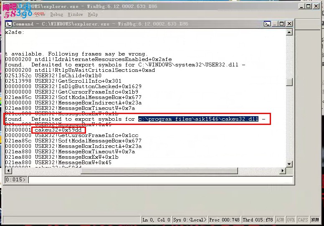
Task: Open the Debug menu
Action: 56,15
